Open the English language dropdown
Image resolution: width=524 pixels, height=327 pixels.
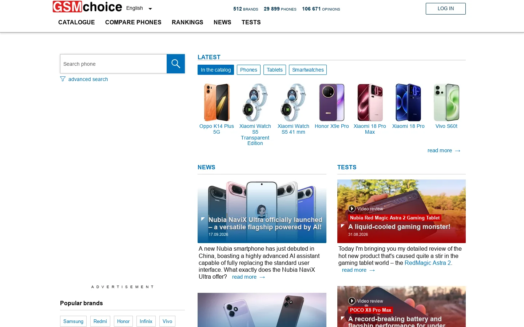[139, 8]
